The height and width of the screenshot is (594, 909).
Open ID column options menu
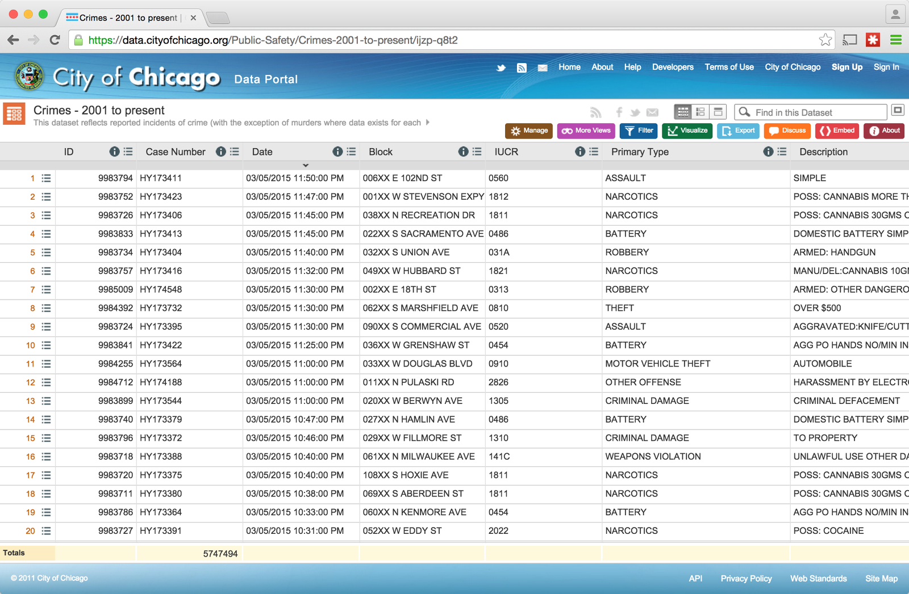pos(128,151)
